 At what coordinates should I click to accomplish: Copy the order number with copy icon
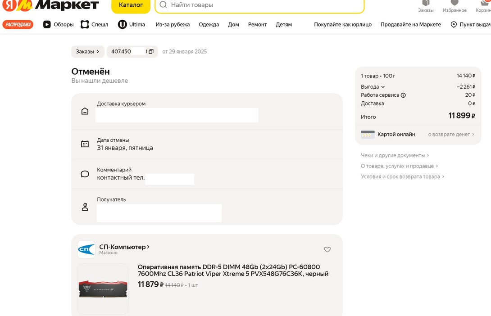click(151, 52)
